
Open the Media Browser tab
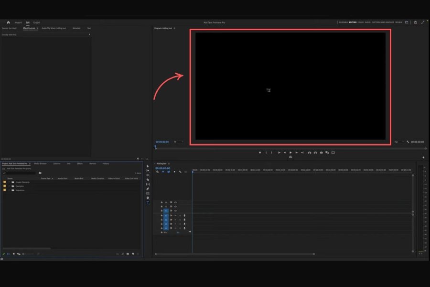[x=40, y=164]
